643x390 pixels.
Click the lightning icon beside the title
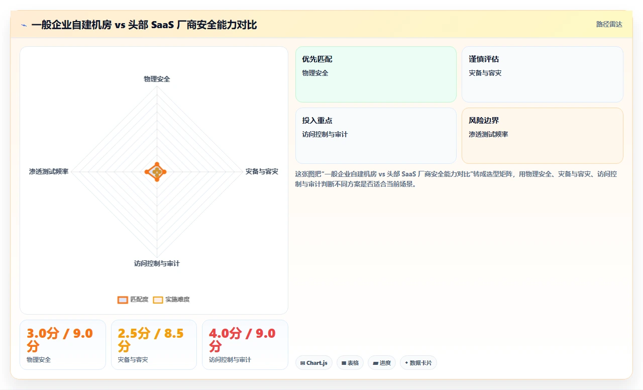click(24, 25)
